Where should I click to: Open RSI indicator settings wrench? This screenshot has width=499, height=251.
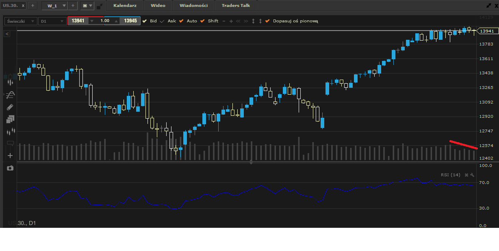click(x=472, y=175)
